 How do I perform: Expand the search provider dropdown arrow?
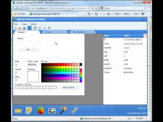point(149,8)
